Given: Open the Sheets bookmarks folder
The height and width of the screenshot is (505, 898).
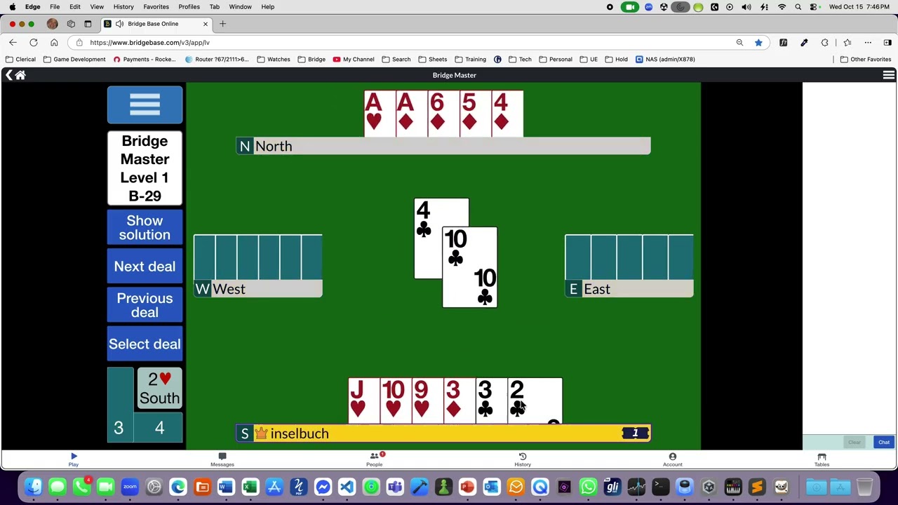Looking at the screenshot, I should pos(433,60).
